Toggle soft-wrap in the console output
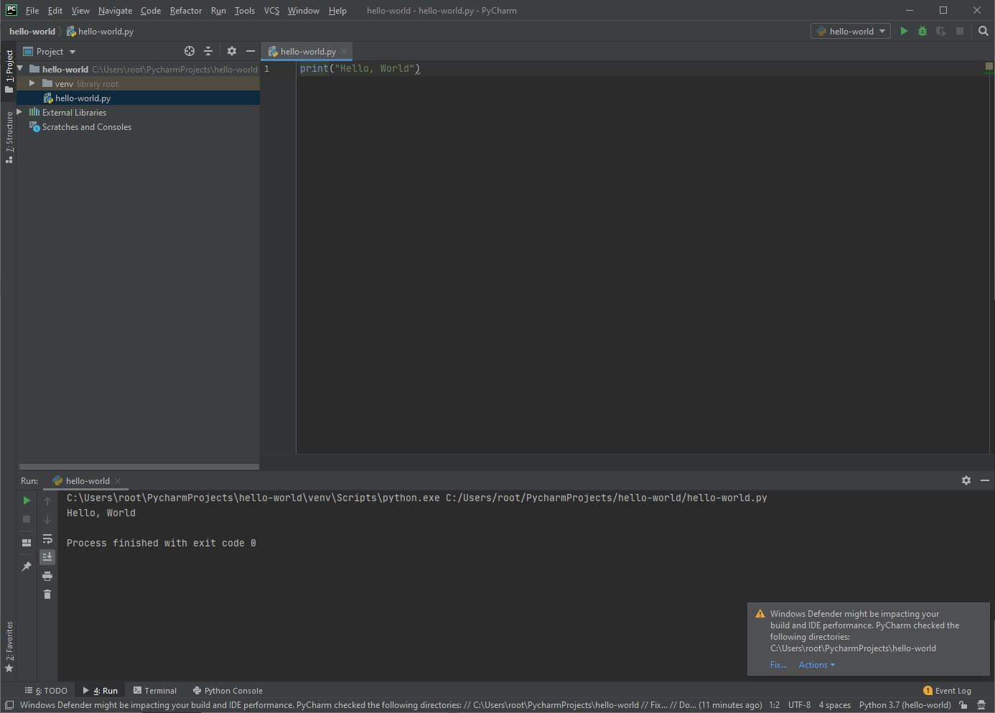 tap(47, 539)
